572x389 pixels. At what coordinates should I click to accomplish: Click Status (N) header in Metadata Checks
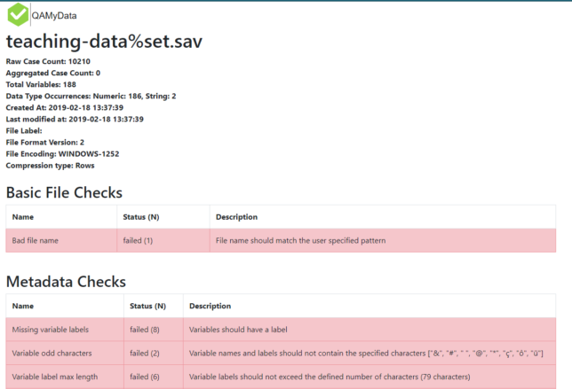(x=147, y=306)
